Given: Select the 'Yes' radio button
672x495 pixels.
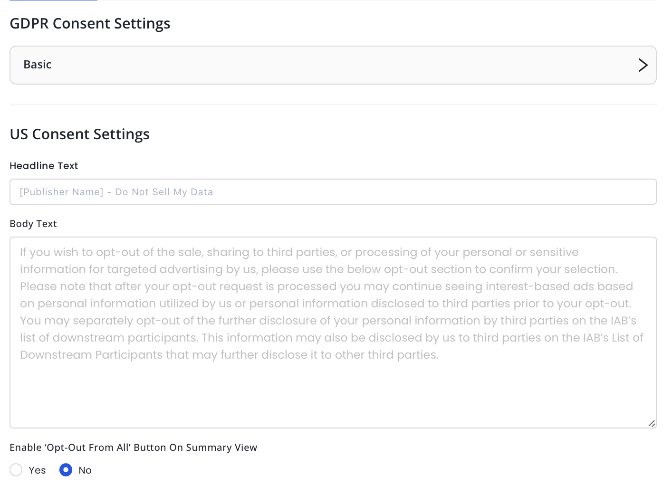Looking at the screenshot, I should point(16,470).
